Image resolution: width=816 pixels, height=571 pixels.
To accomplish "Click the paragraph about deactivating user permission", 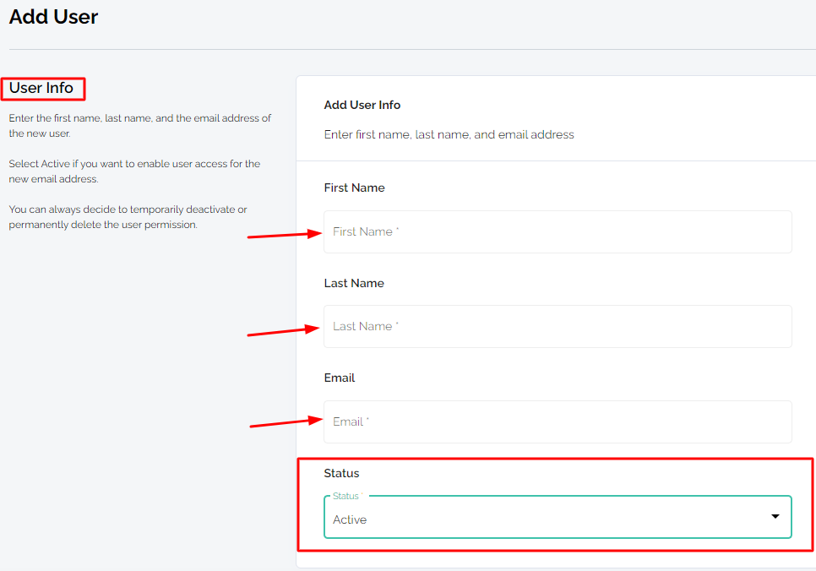I will [x=128, y=217].
